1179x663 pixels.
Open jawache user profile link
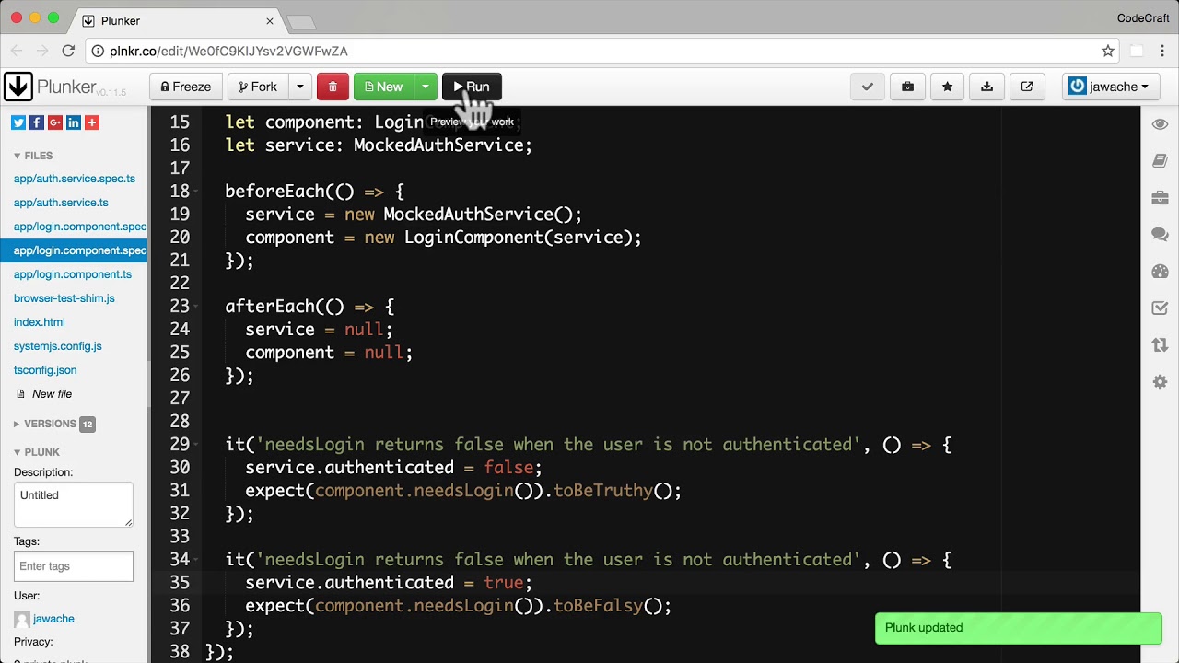pos(53,619)
